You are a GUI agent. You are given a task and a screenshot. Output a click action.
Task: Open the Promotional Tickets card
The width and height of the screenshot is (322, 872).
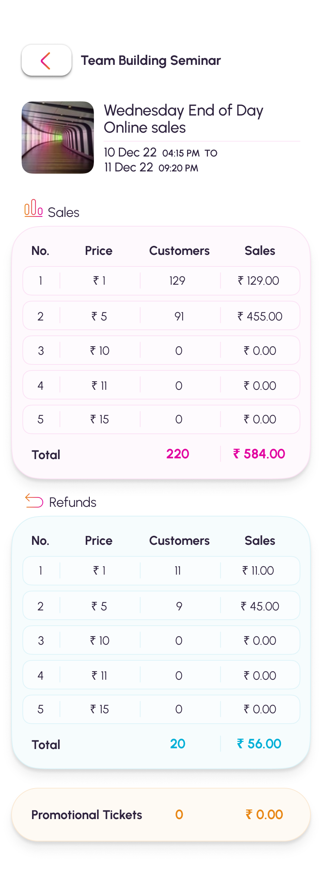point(161,815)
